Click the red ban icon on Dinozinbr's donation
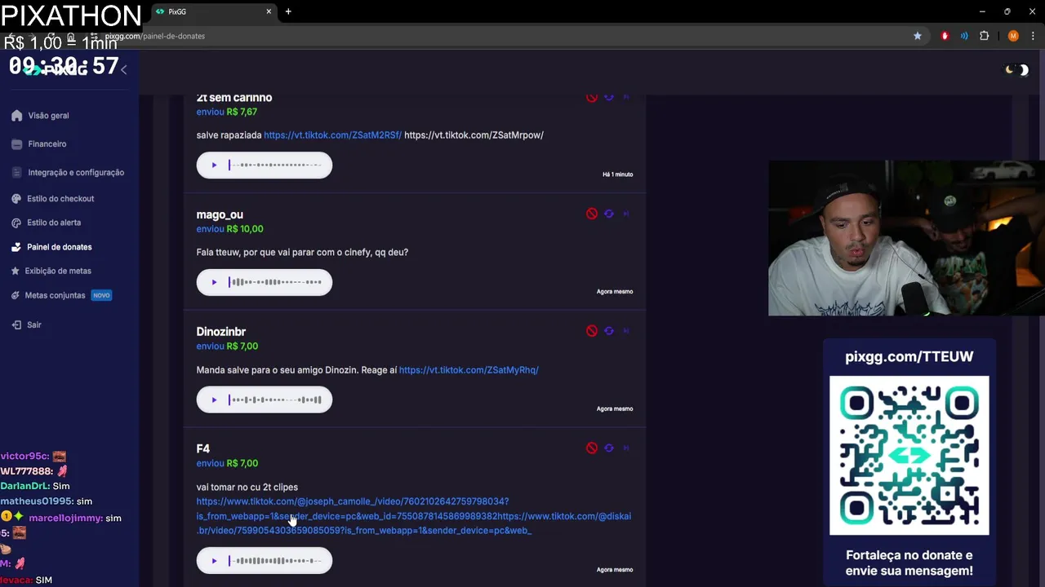 coord(591,331)
